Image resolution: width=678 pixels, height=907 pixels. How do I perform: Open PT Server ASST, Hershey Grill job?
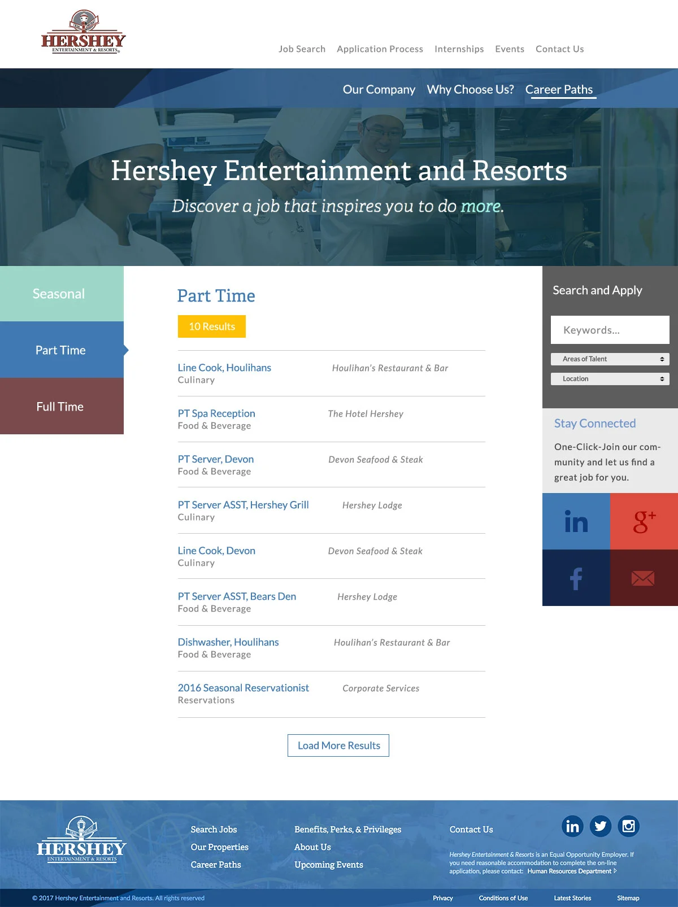[x=244, y=505]
